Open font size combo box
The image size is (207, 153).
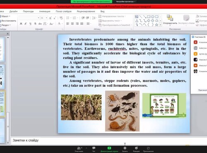coord(44,18)
